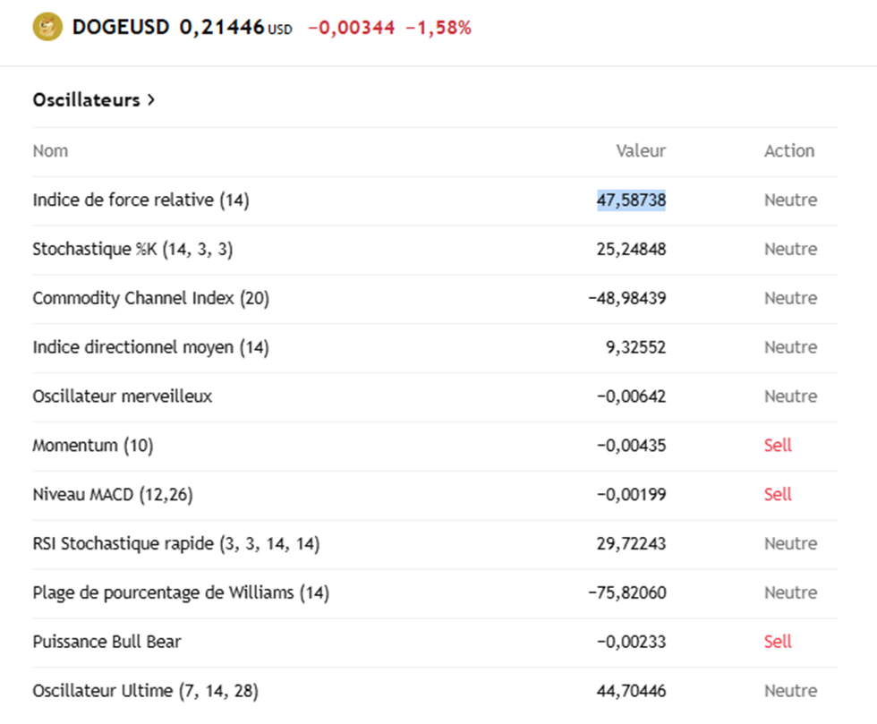Click the Valeur column header
877x724 pixels.
641,151
